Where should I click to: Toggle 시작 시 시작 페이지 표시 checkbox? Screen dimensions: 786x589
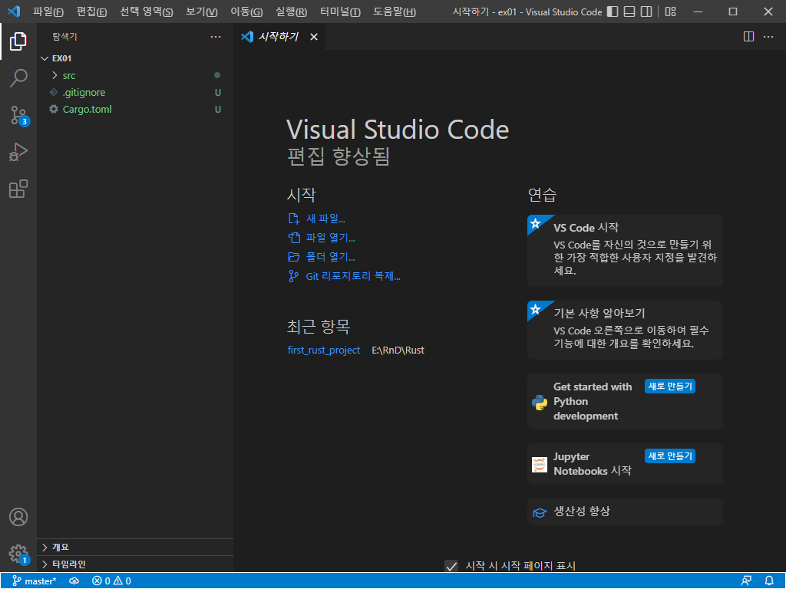pos(451,566)
